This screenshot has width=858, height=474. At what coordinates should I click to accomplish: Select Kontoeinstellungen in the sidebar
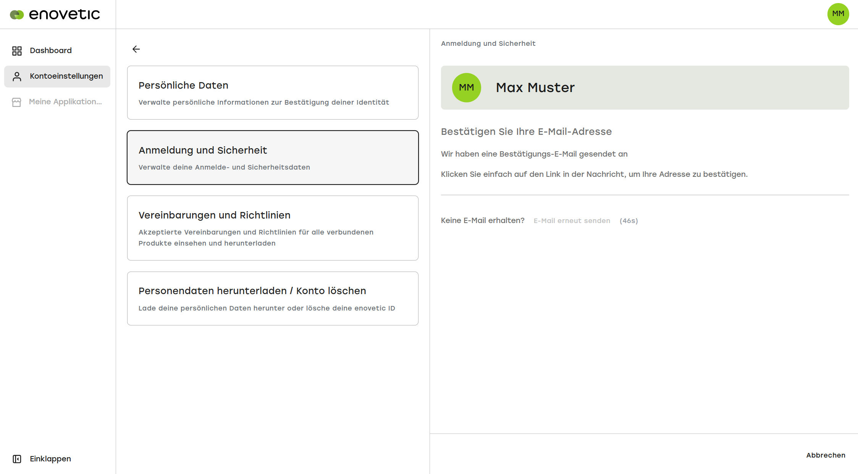(57, 76)
